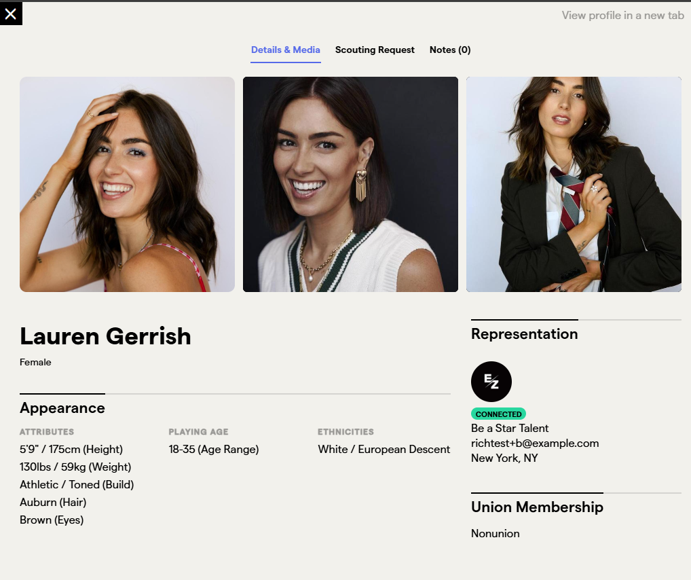
Task: Click View profile in a new tab link
Action: (x=622, y=16)
